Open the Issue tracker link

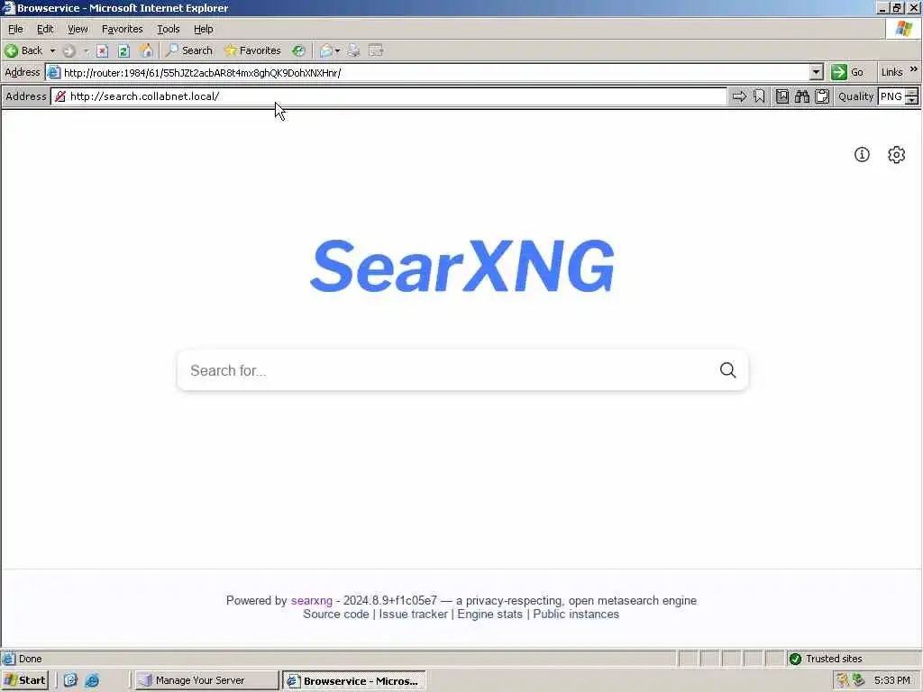(x=413, y=615)
